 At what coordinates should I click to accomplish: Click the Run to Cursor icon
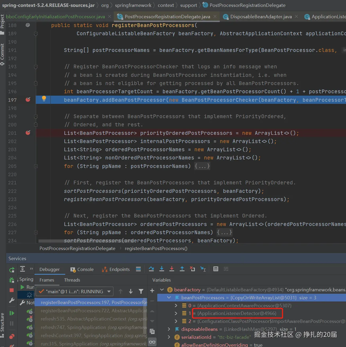pyautogui.click(x=203, y=269)
